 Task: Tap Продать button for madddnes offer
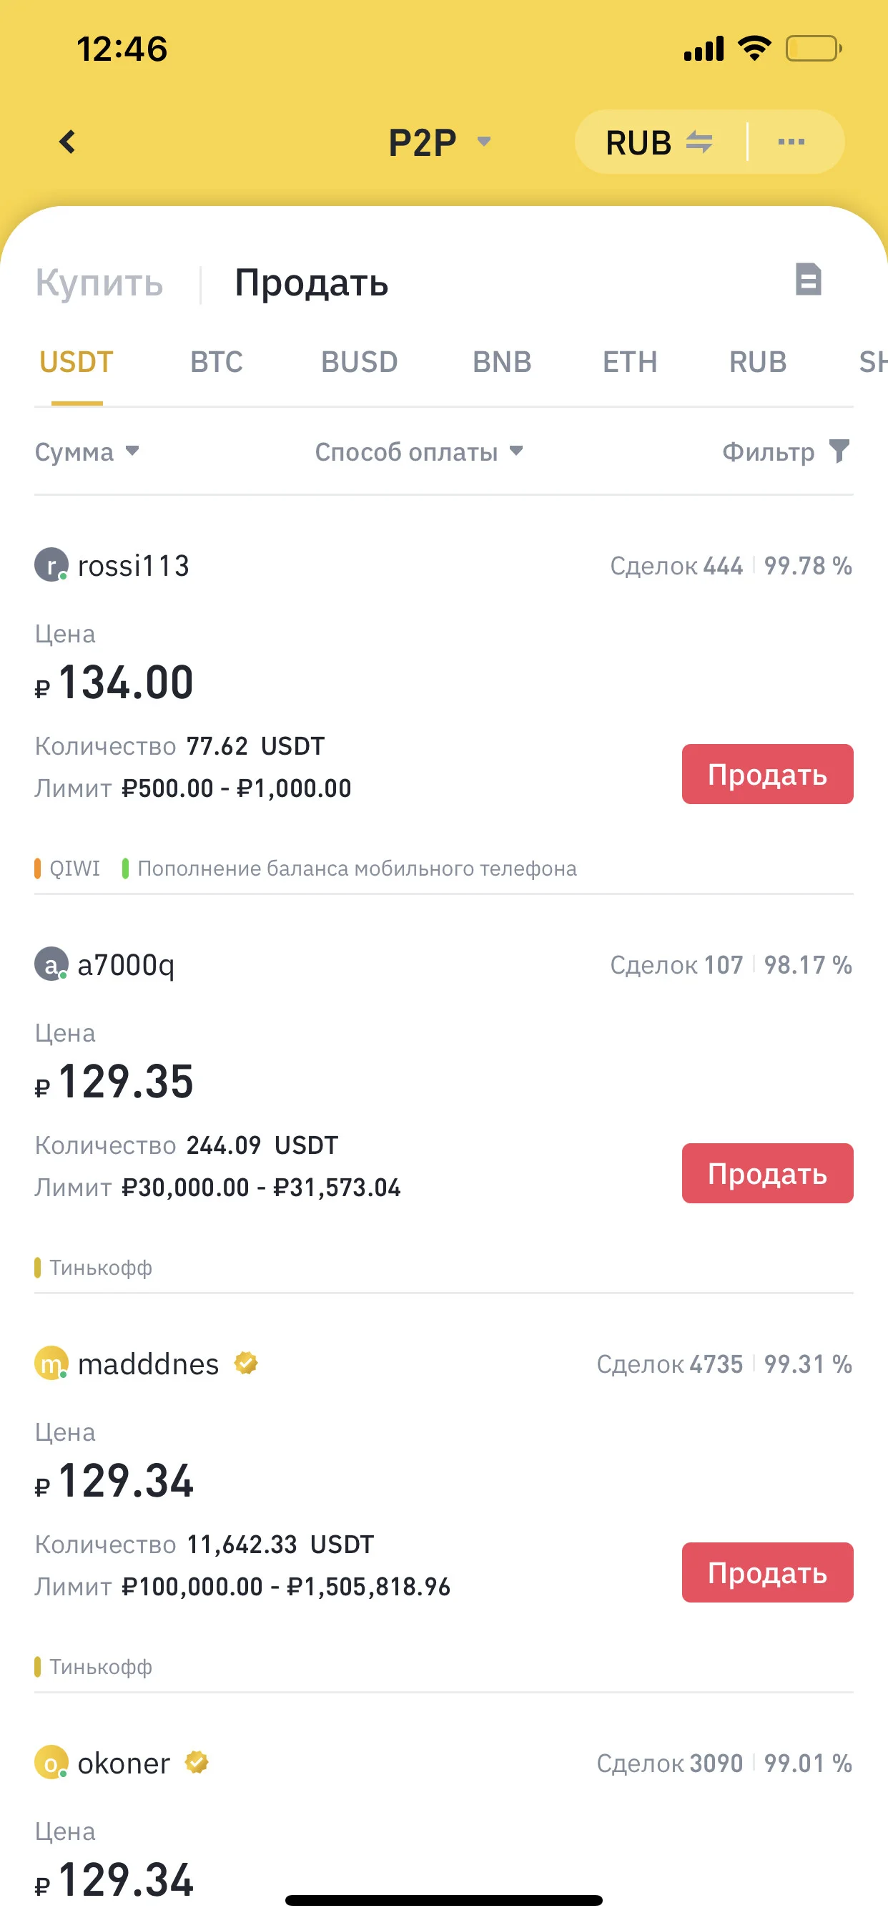click(x=767, y=1572)
